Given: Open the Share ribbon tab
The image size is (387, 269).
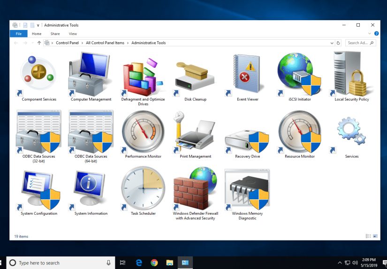Looking at the screenshot, I should coord(55,34).
